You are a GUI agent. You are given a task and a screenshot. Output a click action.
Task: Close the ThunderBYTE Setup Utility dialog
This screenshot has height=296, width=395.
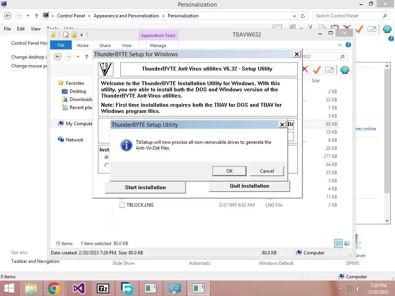pos(282,124)
